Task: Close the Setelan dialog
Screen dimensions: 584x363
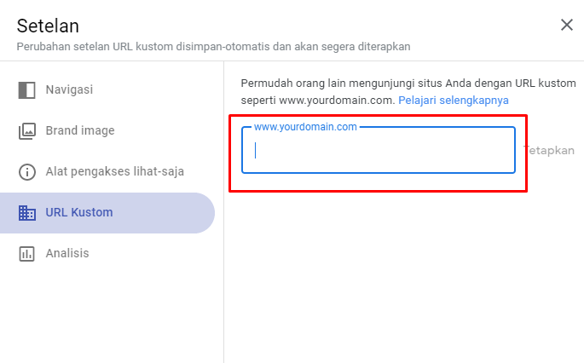Action: [567, 25]
